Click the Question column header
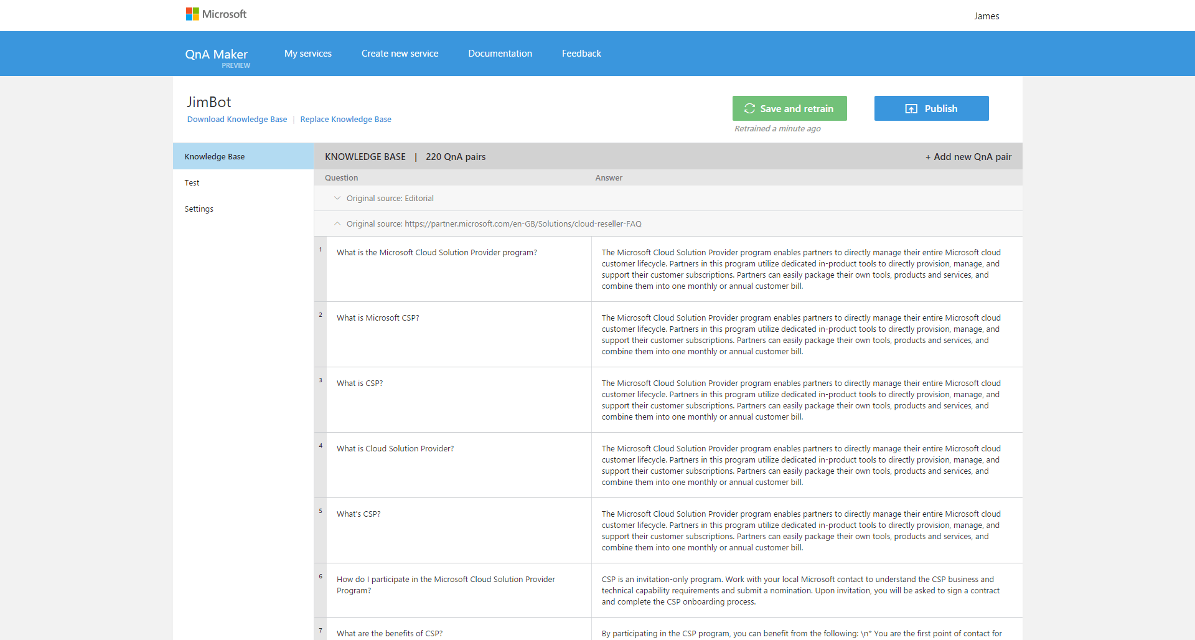Image resolution: width=1195 pixels, height=640 pixels. [341, 177]
